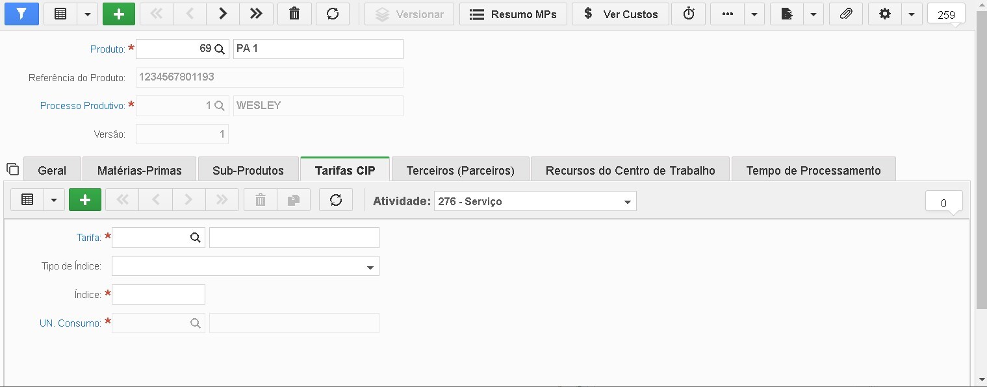This screenshot has height=387, width=987.
Task: Open the Tarifa label link
Action: pyautogui.click(x=89, y=238)
